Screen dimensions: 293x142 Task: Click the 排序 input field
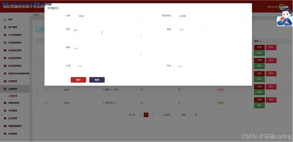pyautogui.click(x=209, y=66)
